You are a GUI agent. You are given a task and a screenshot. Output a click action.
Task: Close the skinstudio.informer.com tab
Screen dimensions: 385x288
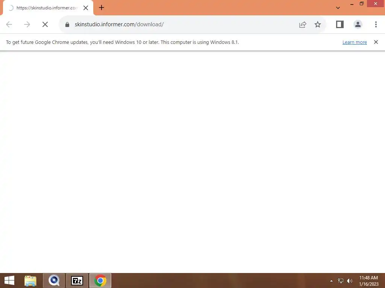click(x=86, y=8)
